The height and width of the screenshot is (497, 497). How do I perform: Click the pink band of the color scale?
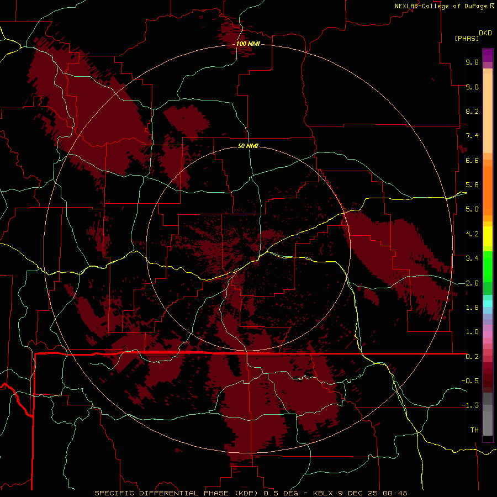[488, 335]
